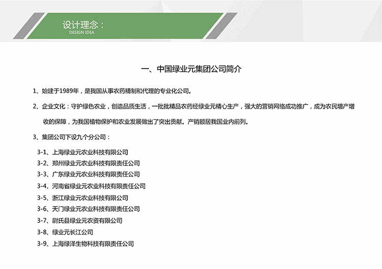Viewport: 382px width, 269px height.
Task: Select the title 中国绿业元集团公司简介
Action: point(190,68)
